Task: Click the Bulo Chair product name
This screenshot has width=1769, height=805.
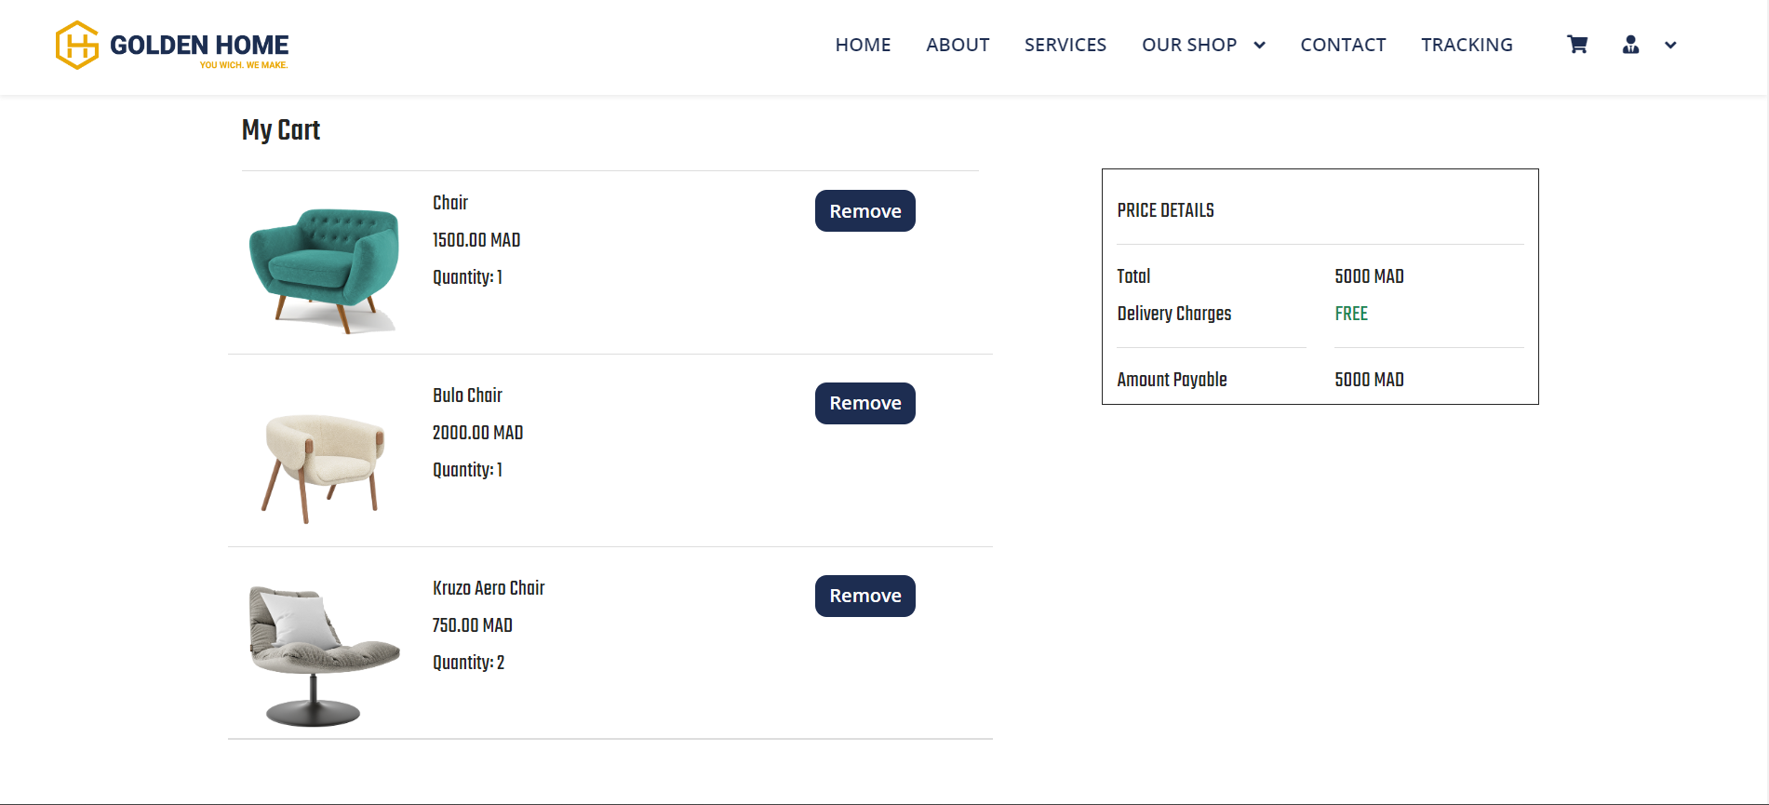Action: pos(467,396)
